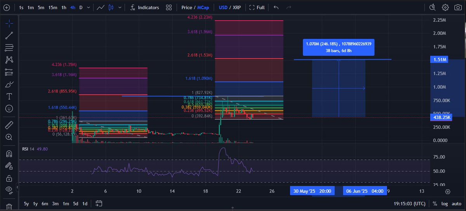Screen dimensions: 466x211
Task: Set date range to 3m
Action: (56, 204)
